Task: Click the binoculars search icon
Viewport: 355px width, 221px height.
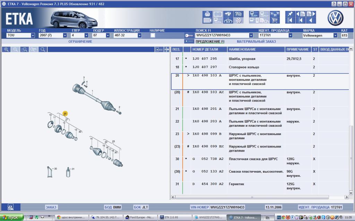Action: click(228, 14)
